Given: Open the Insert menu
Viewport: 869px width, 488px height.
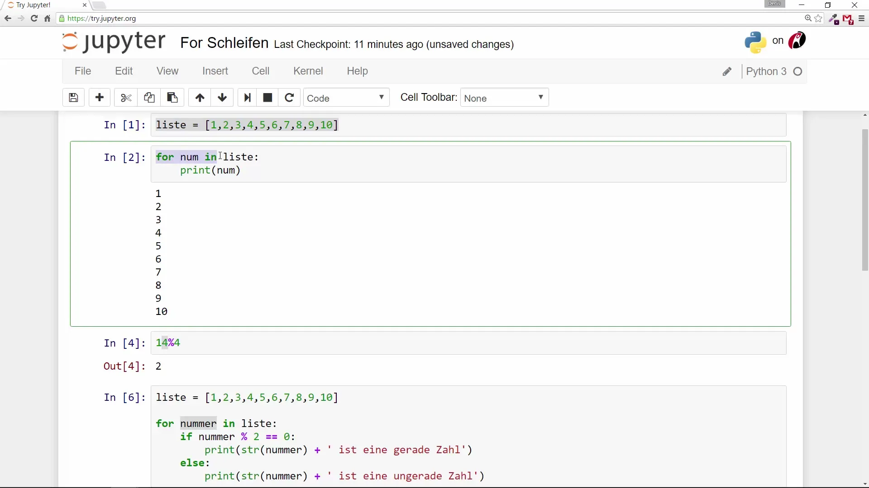Looking at the screenshot, I should click(x=215, y=71).
